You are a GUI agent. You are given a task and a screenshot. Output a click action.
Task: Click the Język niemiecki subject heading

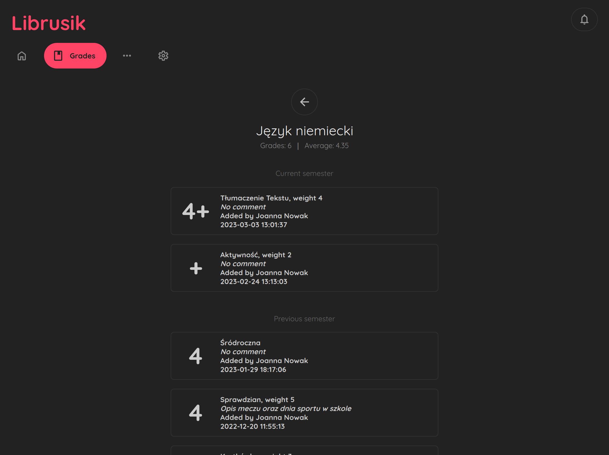[x=304, y=131]
